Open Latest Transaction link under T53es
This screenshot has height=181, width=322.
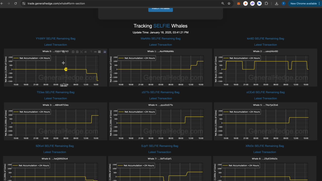56,98
